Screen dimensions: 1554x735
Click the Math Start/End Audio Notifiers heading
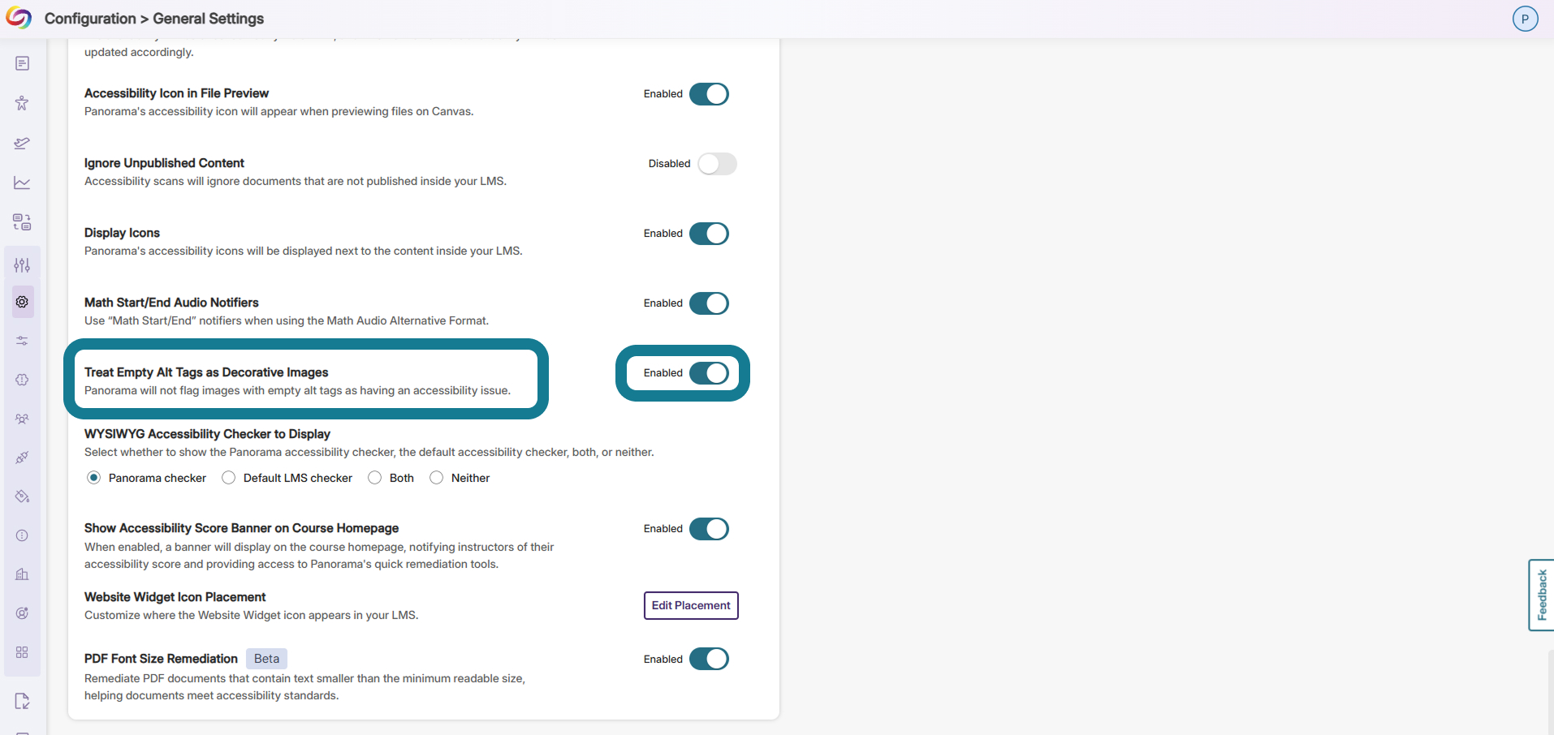pyautogui.click(x=171, y=303)
